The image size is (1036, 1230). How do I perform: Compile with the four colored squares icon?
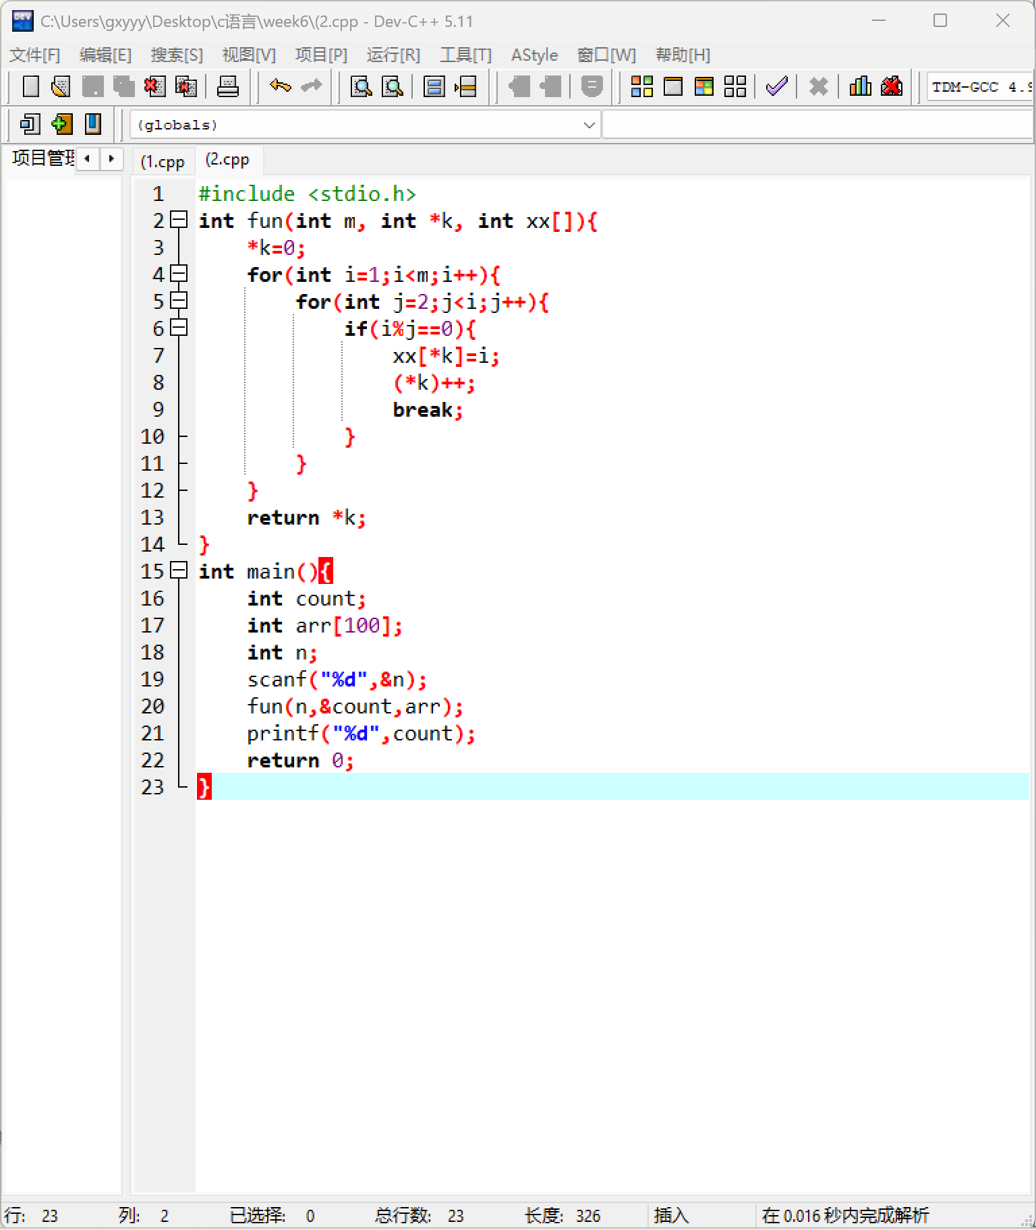pos(641,86)
